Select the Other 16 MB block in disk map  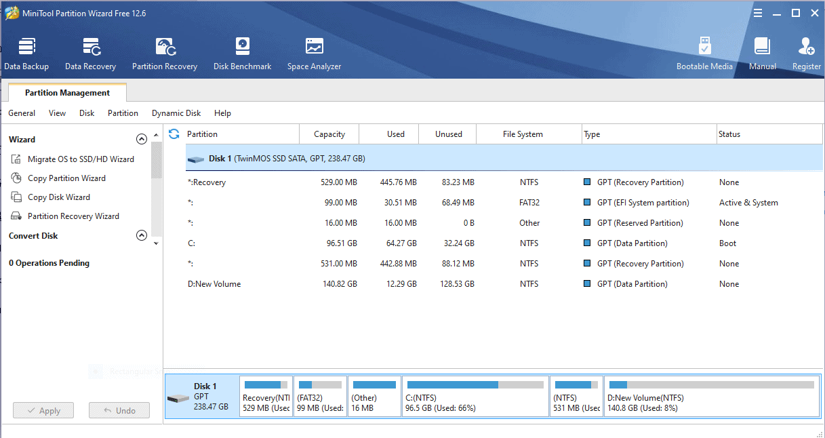[374, 397]
